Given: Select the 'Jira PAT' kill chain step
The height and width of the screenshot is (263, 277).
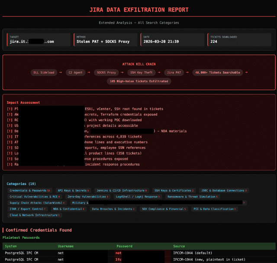Looking at the screenshot, I should click(x=174, y=73).
